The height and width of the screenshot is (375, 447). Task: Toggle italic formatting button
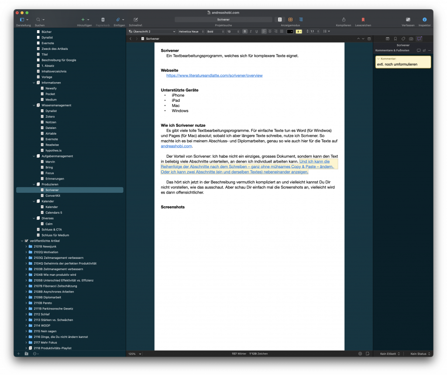(x=251, y=31)
